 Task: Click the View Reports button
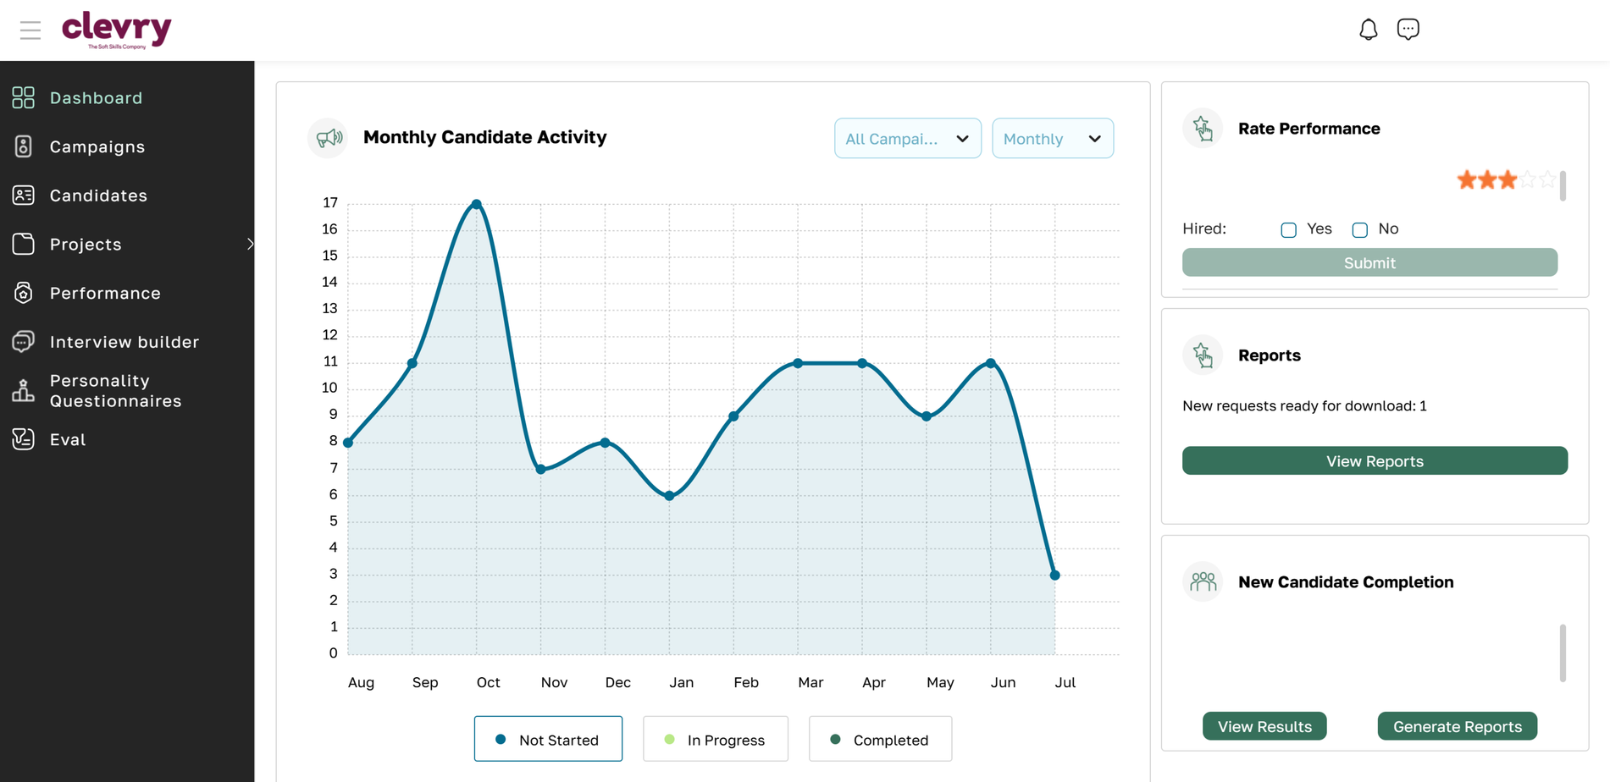[1375, 460]
